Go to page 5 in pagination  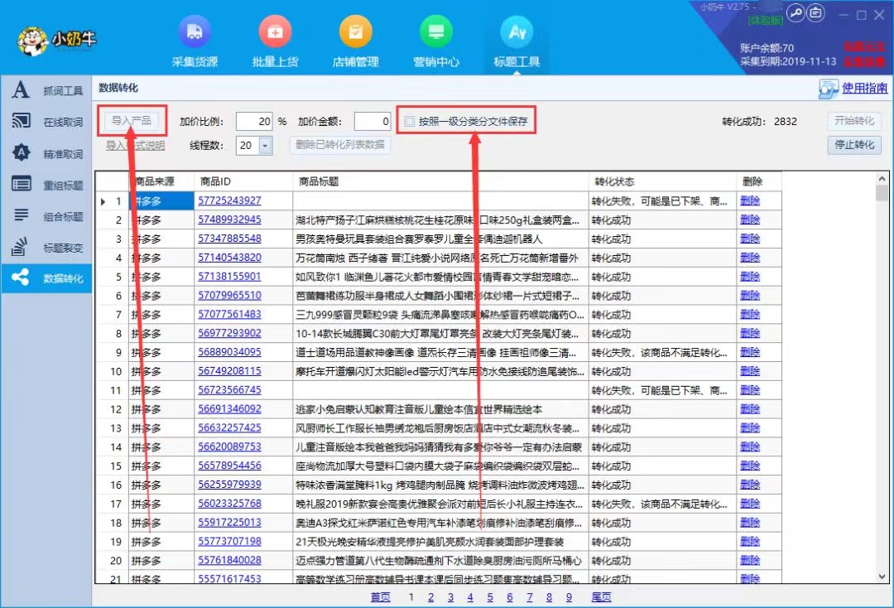pyautogui.click(x=490, y=597)
